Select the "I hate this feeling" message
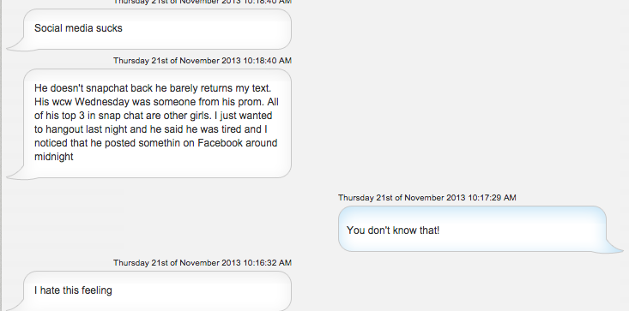The width and height of the screenshot is (629, 311). click(157, 291)
